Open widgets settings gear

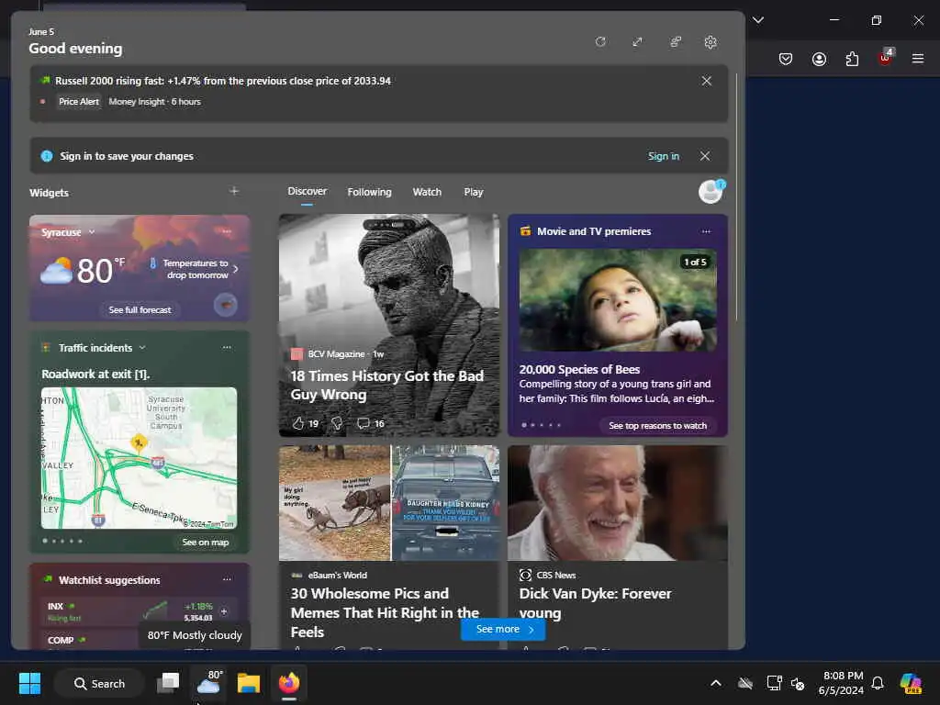(x=711, y=42)
